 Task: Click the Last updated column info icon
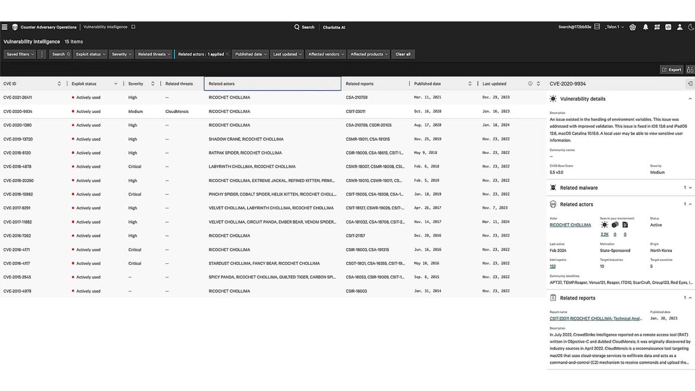(x=530, y=84)
